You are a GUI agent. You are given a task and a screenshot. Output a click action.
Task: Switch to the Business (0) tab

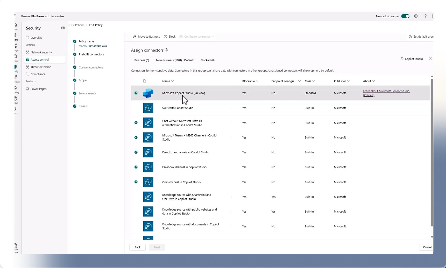click(141, 60)
